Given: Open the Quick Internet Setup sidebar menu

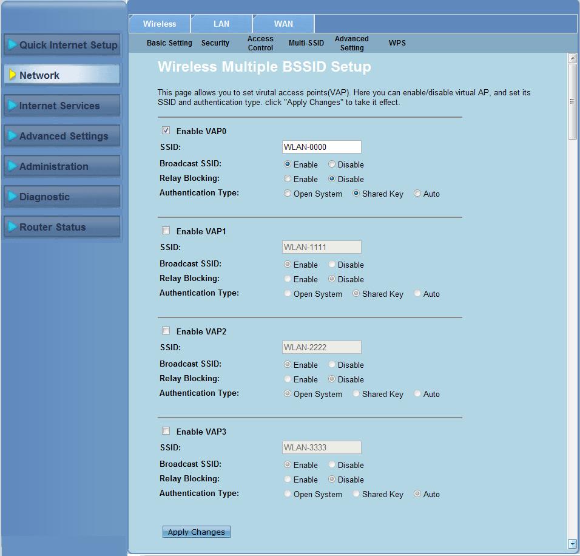Looking at the screenshot, I should pos(62,45).
